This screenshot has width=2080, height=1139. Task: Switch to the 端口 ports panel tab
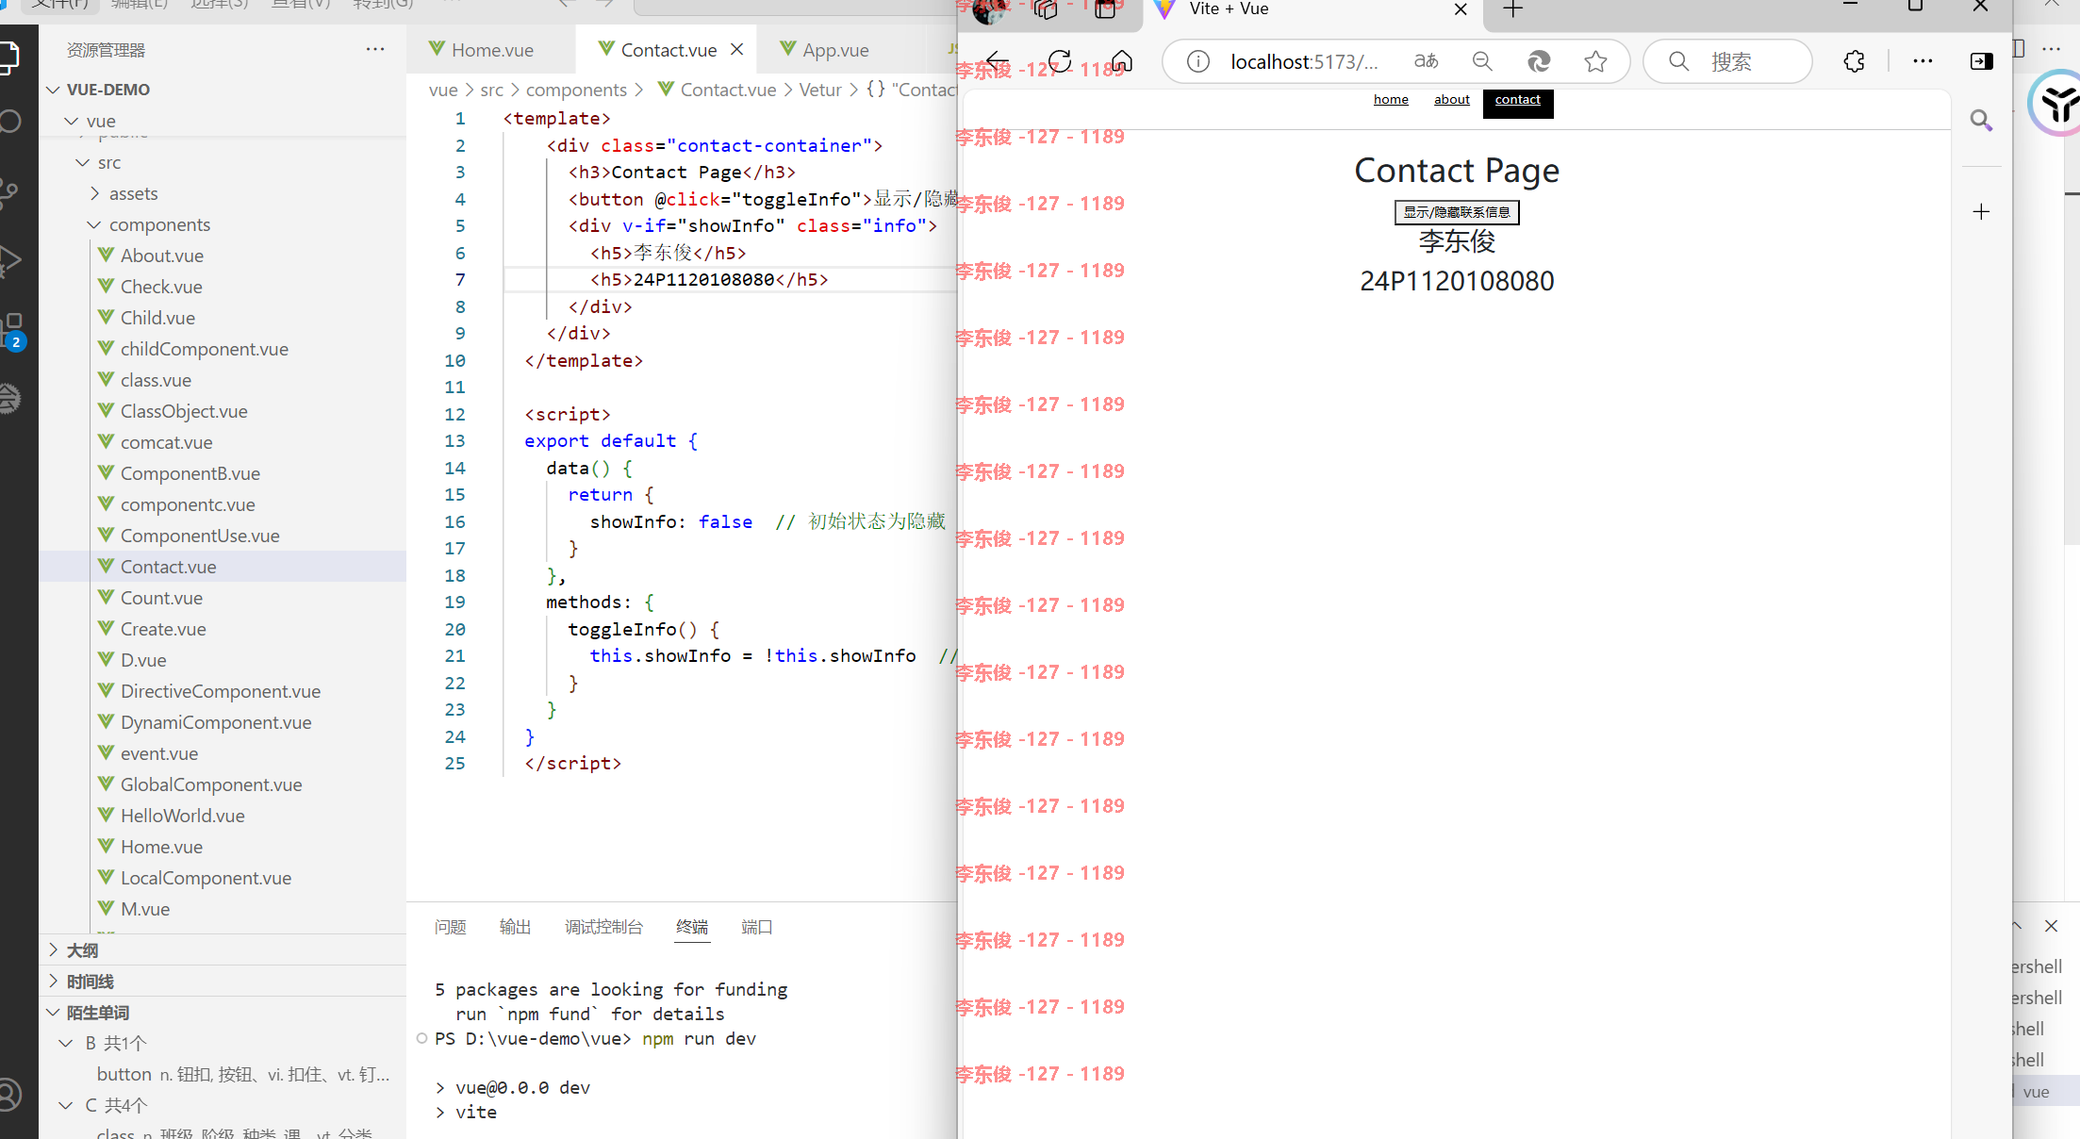(x=757, y=927)
